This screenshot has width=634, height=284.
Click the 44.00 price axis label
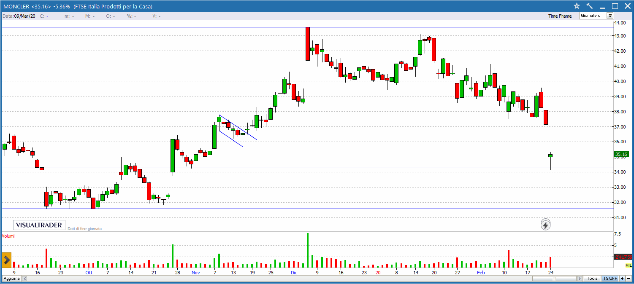(x=620, y=22)
